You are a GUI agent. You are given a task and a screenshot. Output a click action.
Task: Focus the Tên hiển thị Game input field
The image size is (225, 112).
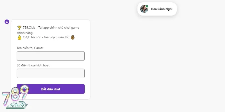[51, 56]
